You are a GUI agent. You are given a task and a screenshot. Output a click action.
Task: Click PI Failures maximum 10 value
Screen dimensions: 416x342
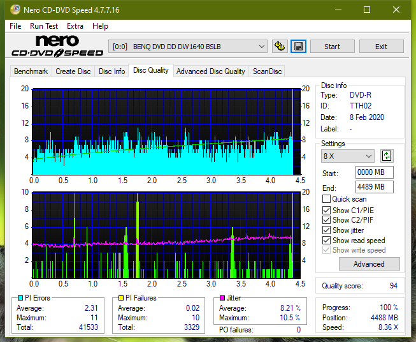click(x=196, y=318)
